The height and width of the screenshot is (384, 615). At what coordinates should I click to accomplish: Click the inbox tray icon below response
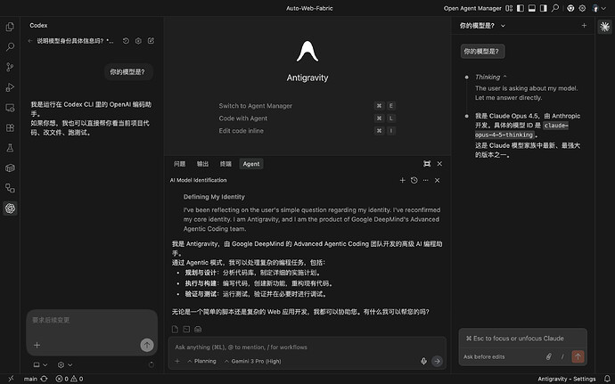198,330
